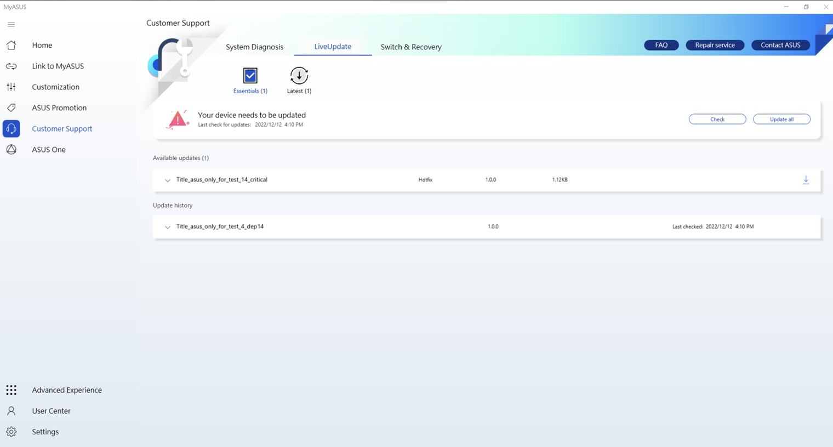Minimize the MyASUS window

pos(786,7)
